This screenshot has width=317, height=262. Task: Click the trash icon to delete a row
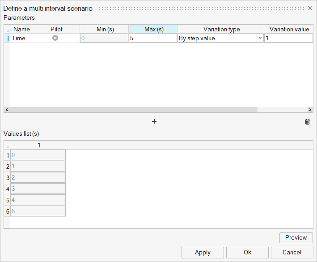(x=307, y=121)
